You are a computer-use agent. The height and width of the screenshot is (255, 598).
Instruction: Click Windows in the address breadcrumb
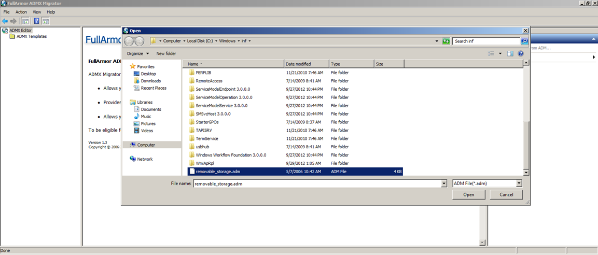(x=227, y=41)
